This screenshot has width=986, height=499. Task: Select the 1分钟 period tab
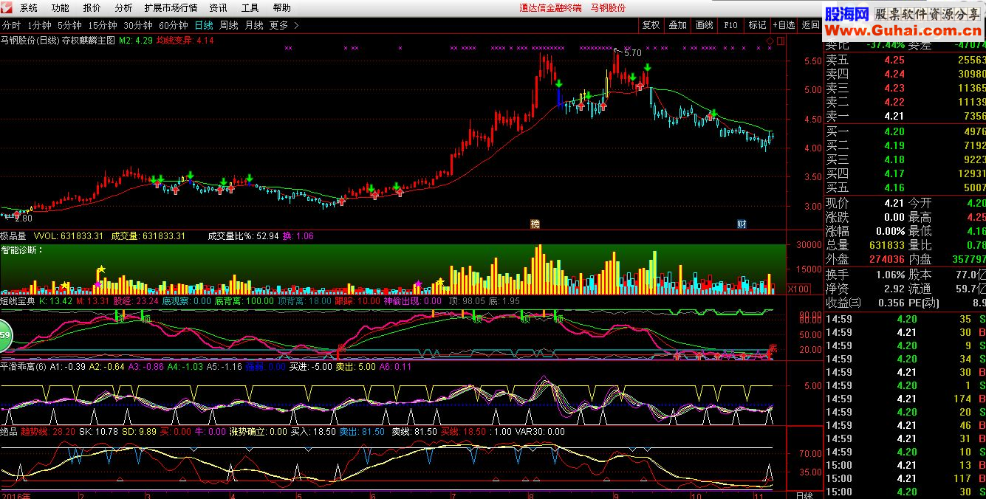(39, 25)
